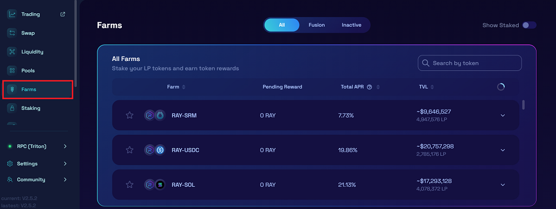Expand the RAY-SRM farm row chevron

tap(503, 115)
